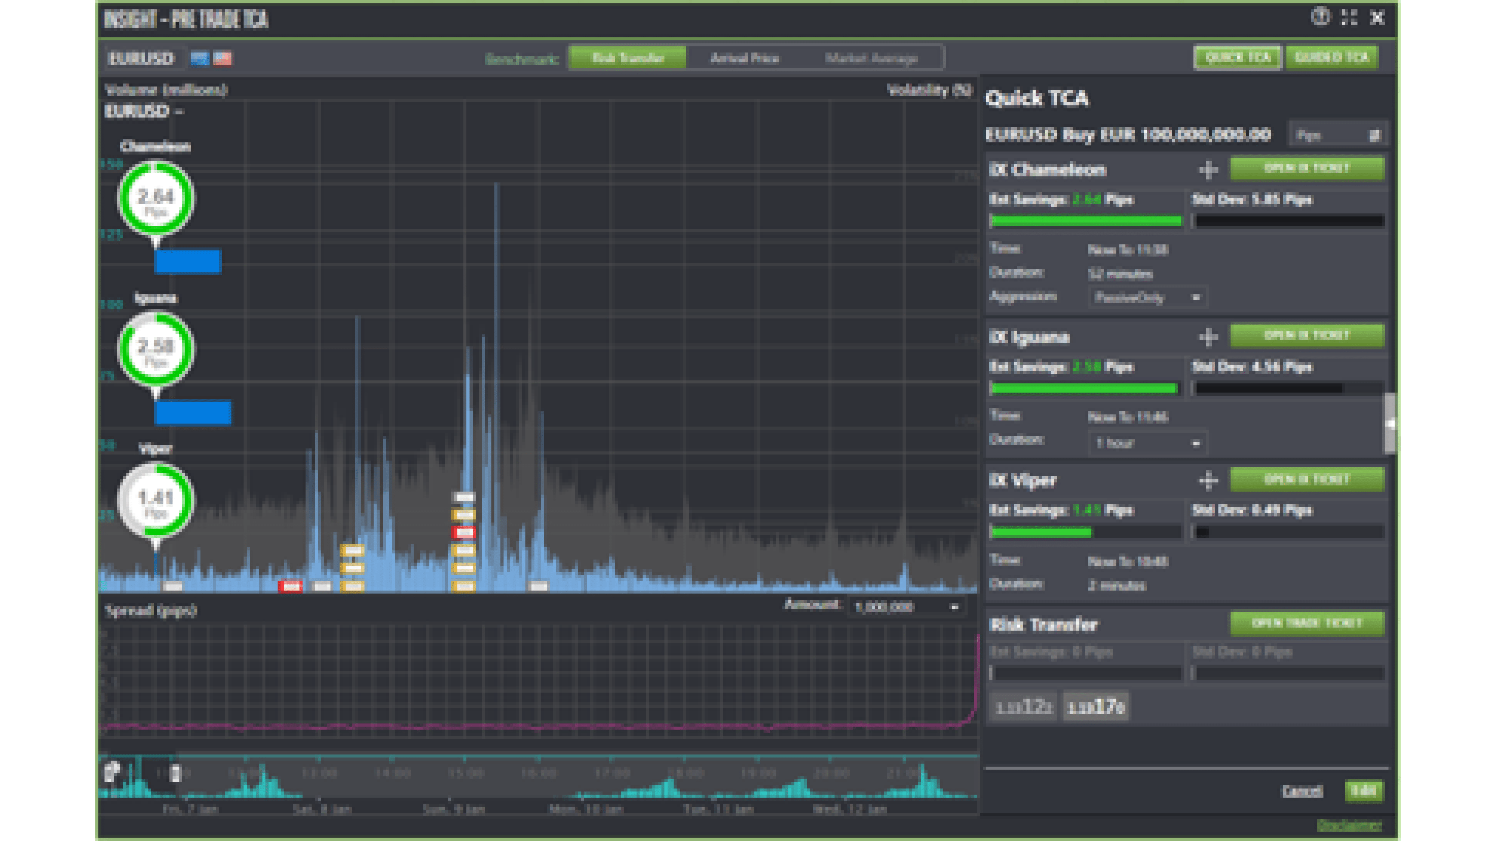Click the copy icon on the timeline navigator

click(112, 771)
